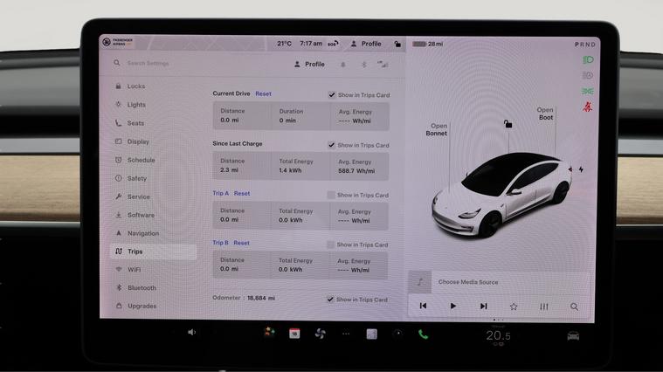Uncheck Since Last Charge Show in Trips Card
This screenshot has height=372, width=663.
(332, 145)
